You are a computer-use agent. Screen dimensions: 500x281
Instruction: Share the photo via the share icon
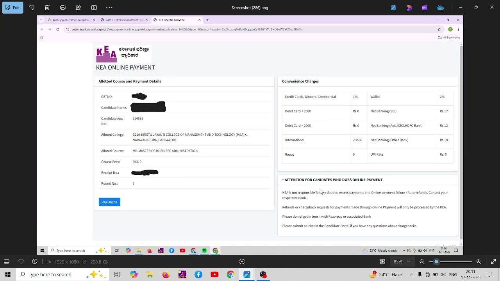point(78,7)
